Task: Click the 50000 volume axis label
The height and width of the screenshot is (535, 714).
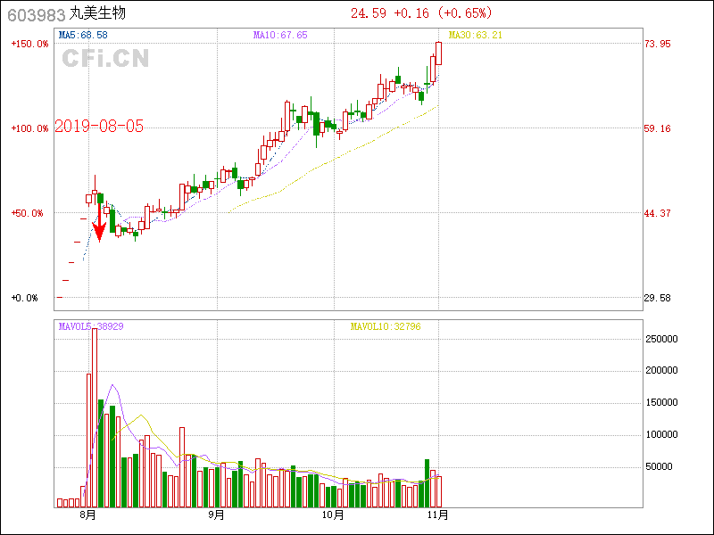Action: (659, 466)
